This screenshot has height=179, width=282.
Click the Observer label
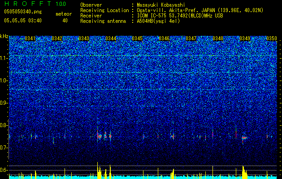pos(91,5)
